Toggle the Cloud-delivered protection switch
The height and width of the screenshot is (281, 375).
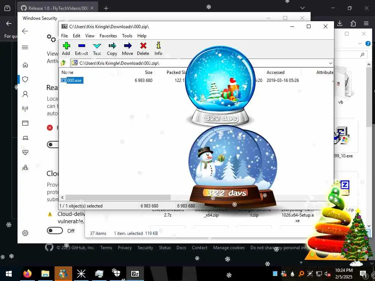[55, 231]
